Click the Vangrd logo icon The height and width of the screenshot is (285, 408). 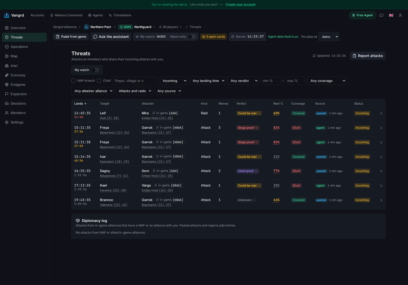click(7, 15)
